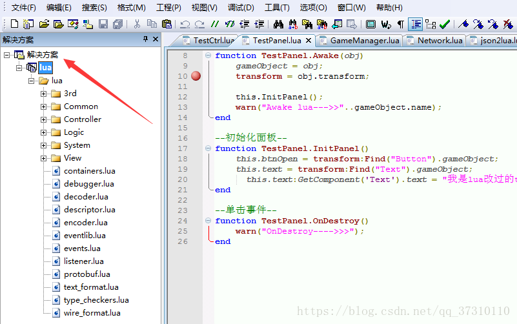Switch to Network.lua tab

(435, 41)
